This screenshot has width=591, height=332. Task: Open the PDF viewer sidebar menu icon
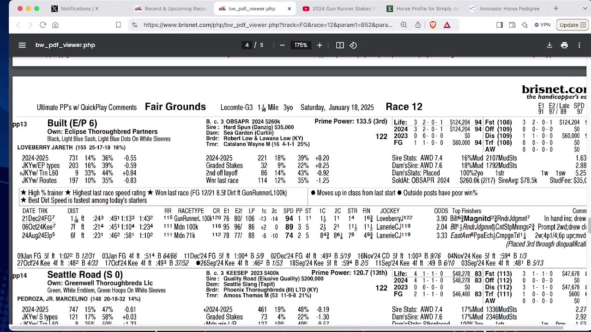[22, 45]
